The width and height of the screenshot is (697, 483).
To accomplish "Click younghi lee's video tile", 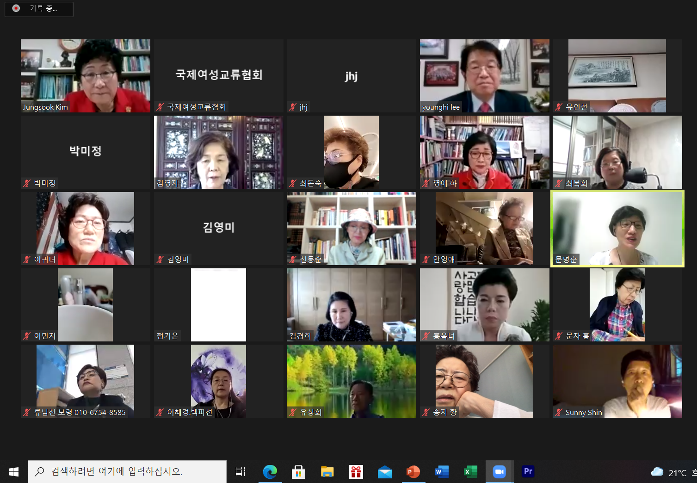I will tap(484, 76).
